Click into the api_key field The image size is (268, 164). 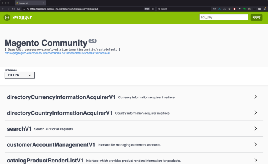coord(224,17)
